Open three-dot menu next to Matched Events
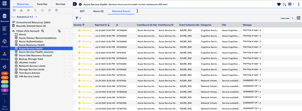Screen dimensions: 302x111 [137, 11]
